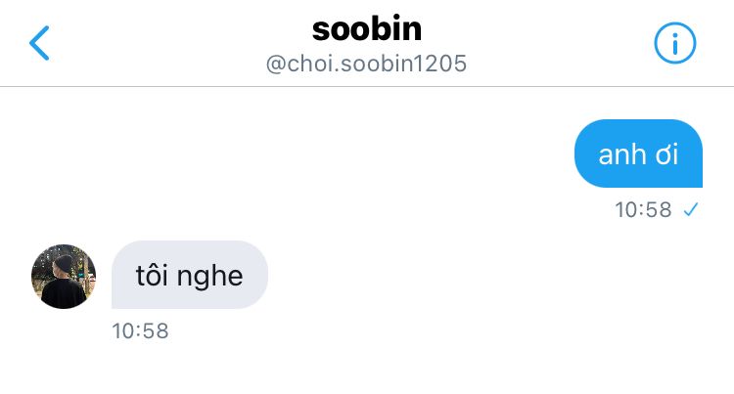Click the word "tôi" in grey bubble
This screenshot has height=394, width=734.
[152, 276]
